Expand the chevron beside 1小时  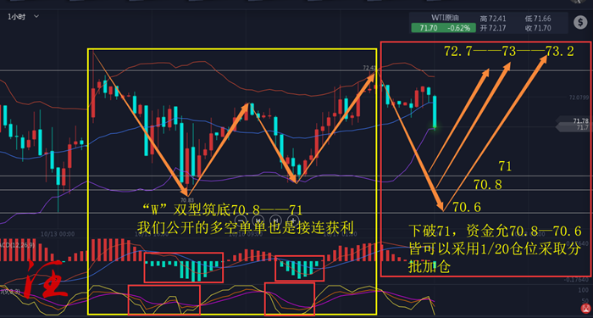pyautogui.click(x=36, y=16)
